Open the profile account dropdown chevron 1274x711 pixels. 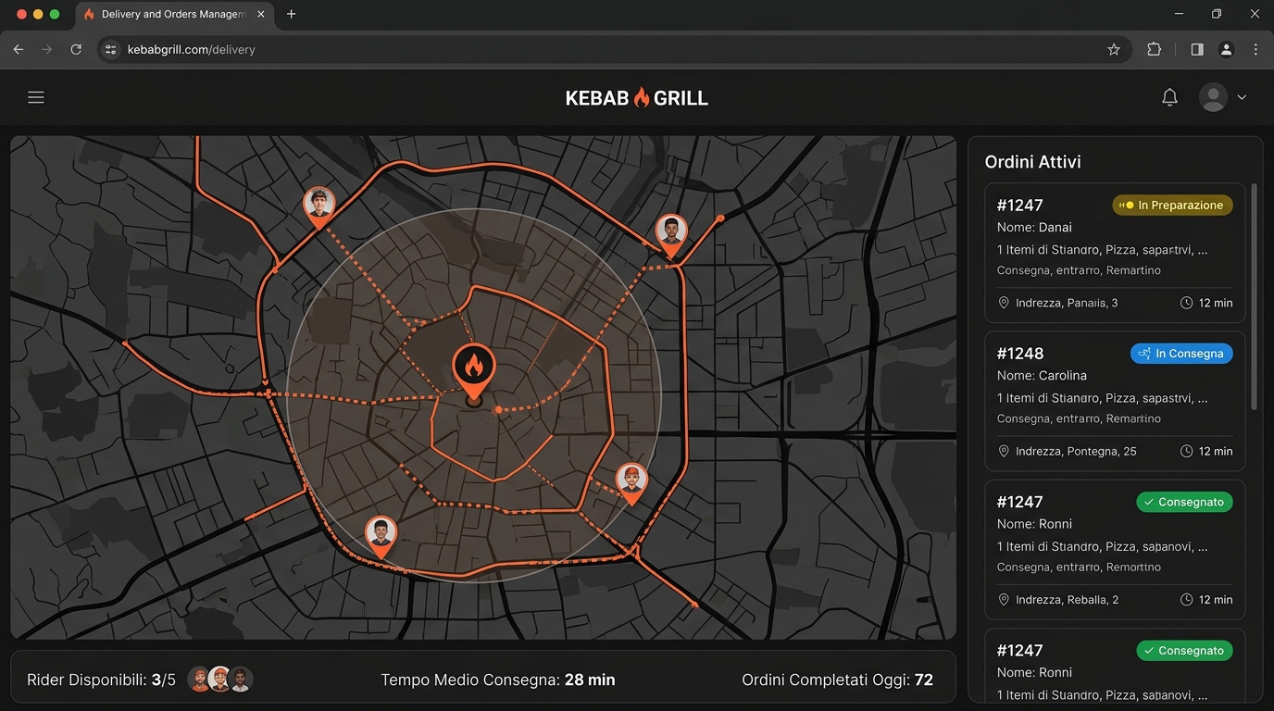point(1241,96)
